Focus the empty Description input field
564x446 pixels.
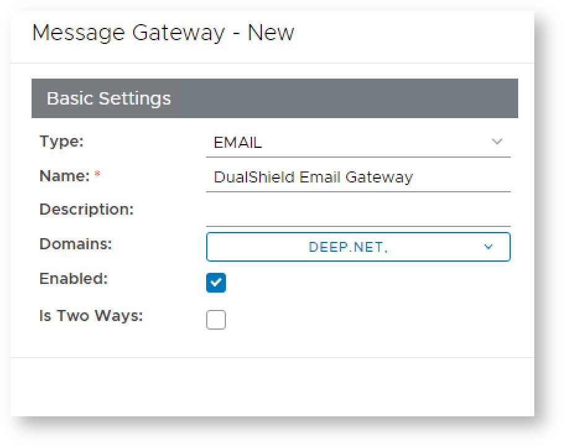click(x=358, y=213)
